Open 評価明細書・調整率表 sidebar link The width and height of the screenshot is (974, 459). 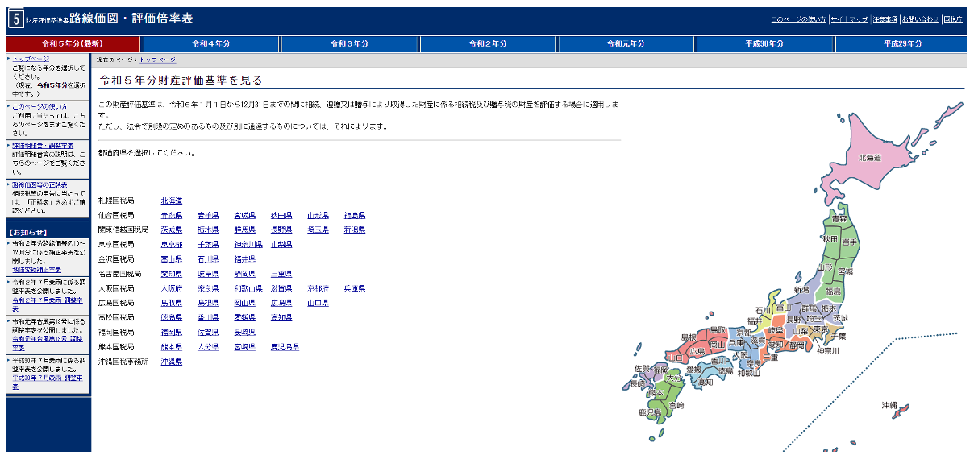pyautogui.click(x=43, y=146)
